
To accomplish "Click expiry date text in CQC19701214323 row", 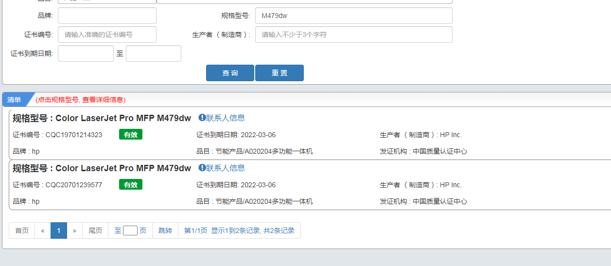I will 236,135.
